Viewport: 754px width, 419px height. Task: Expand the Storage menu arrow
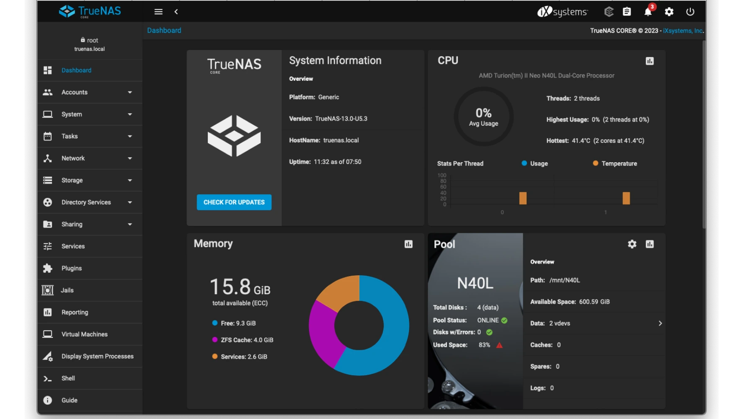tap(130, 180)
